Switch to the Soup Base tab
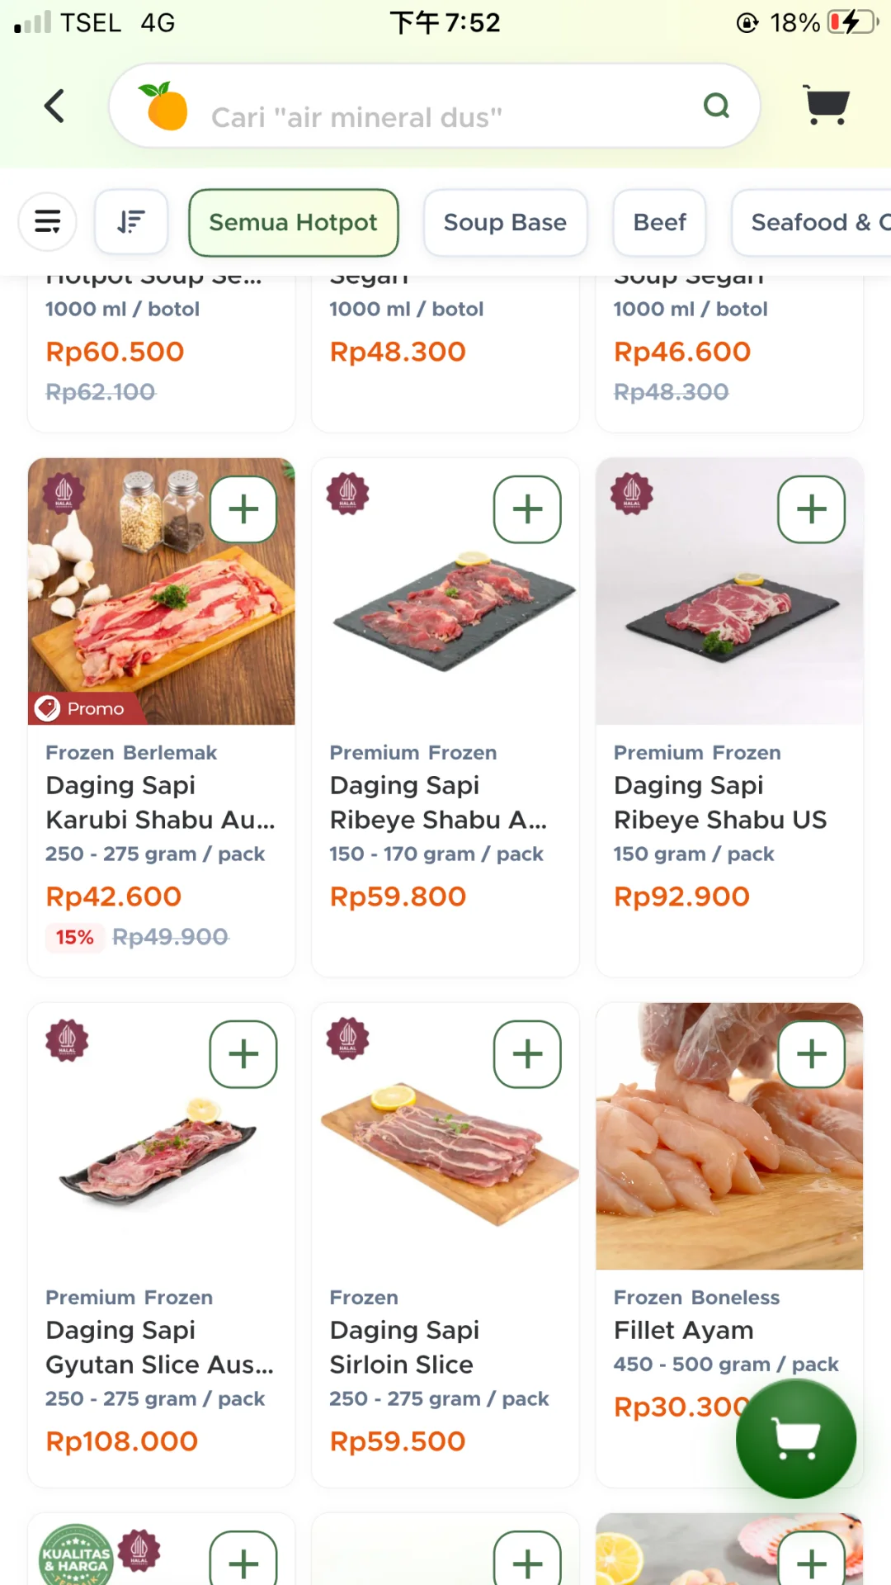The height and width of the screenshot is (1585, 891). [x=505, y=222]
